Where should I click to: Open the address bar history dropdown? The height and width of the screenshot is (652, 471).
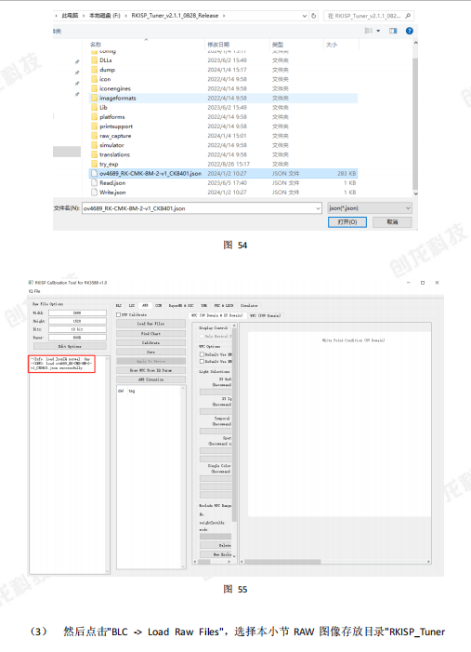pos(305,16)
